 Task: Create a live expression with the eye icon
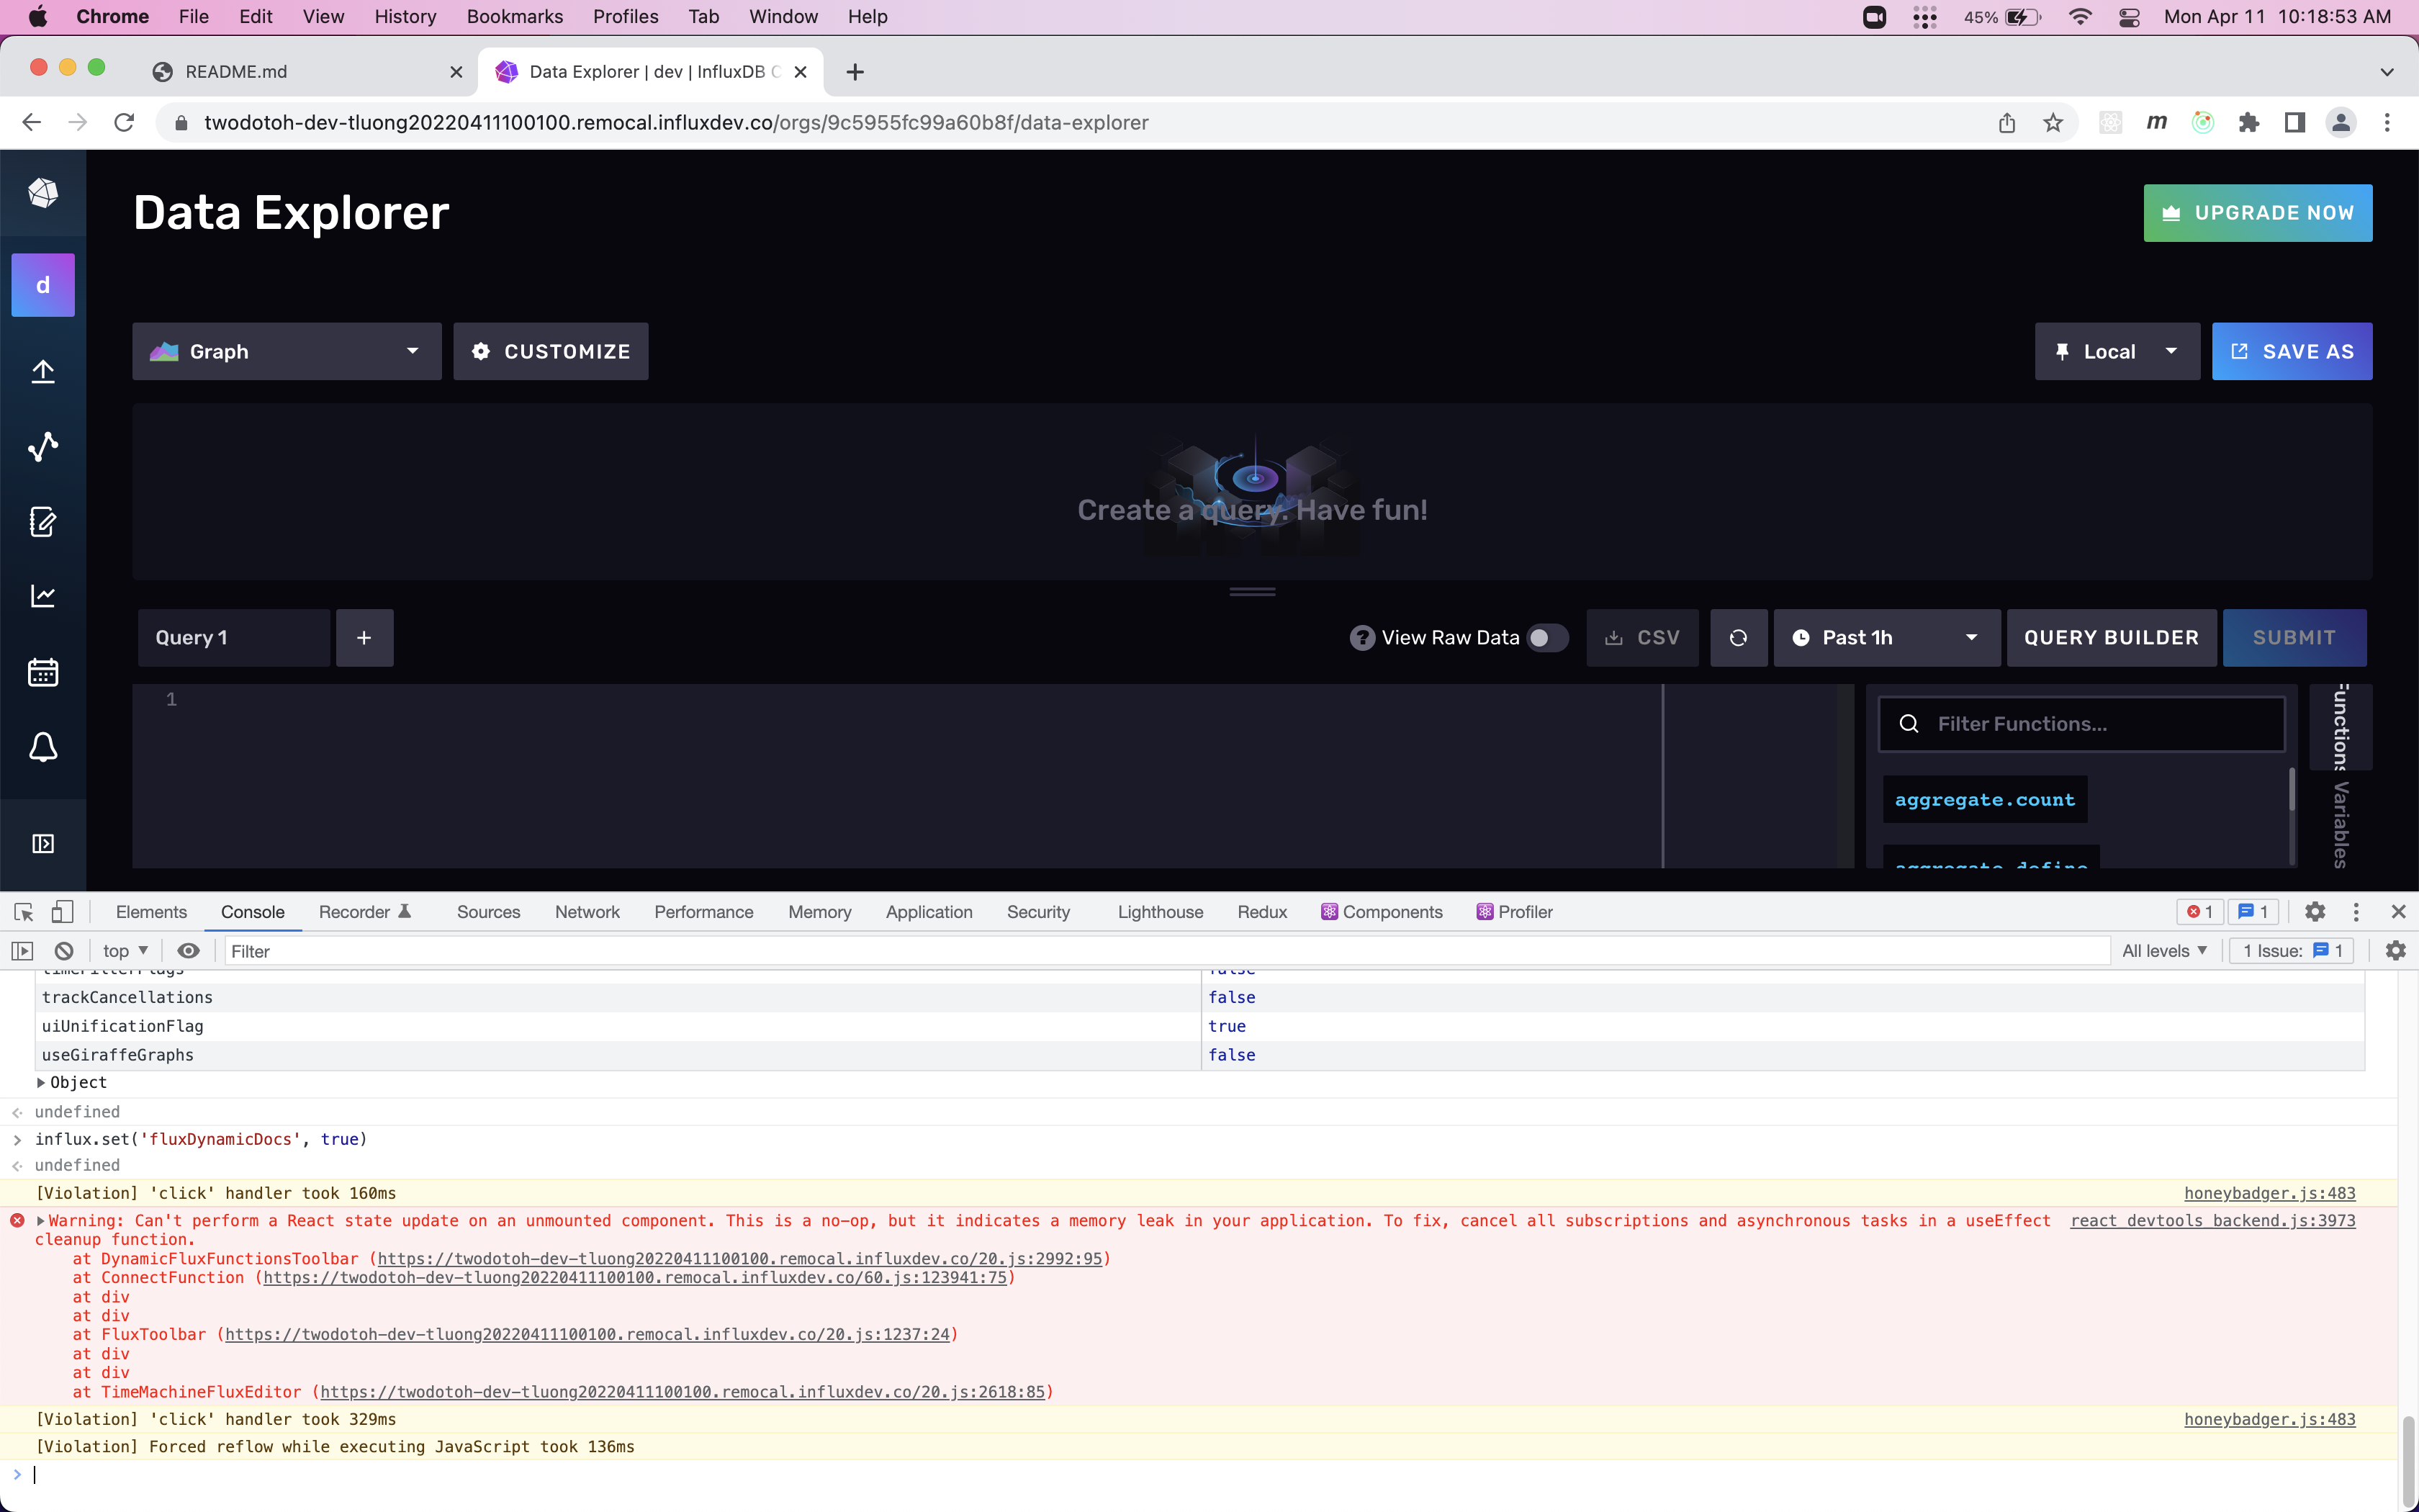[x=189, y=951]
